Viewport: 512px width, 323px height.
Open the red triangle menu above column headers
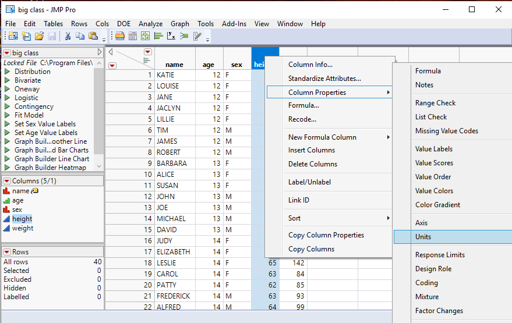click(147, 52)
